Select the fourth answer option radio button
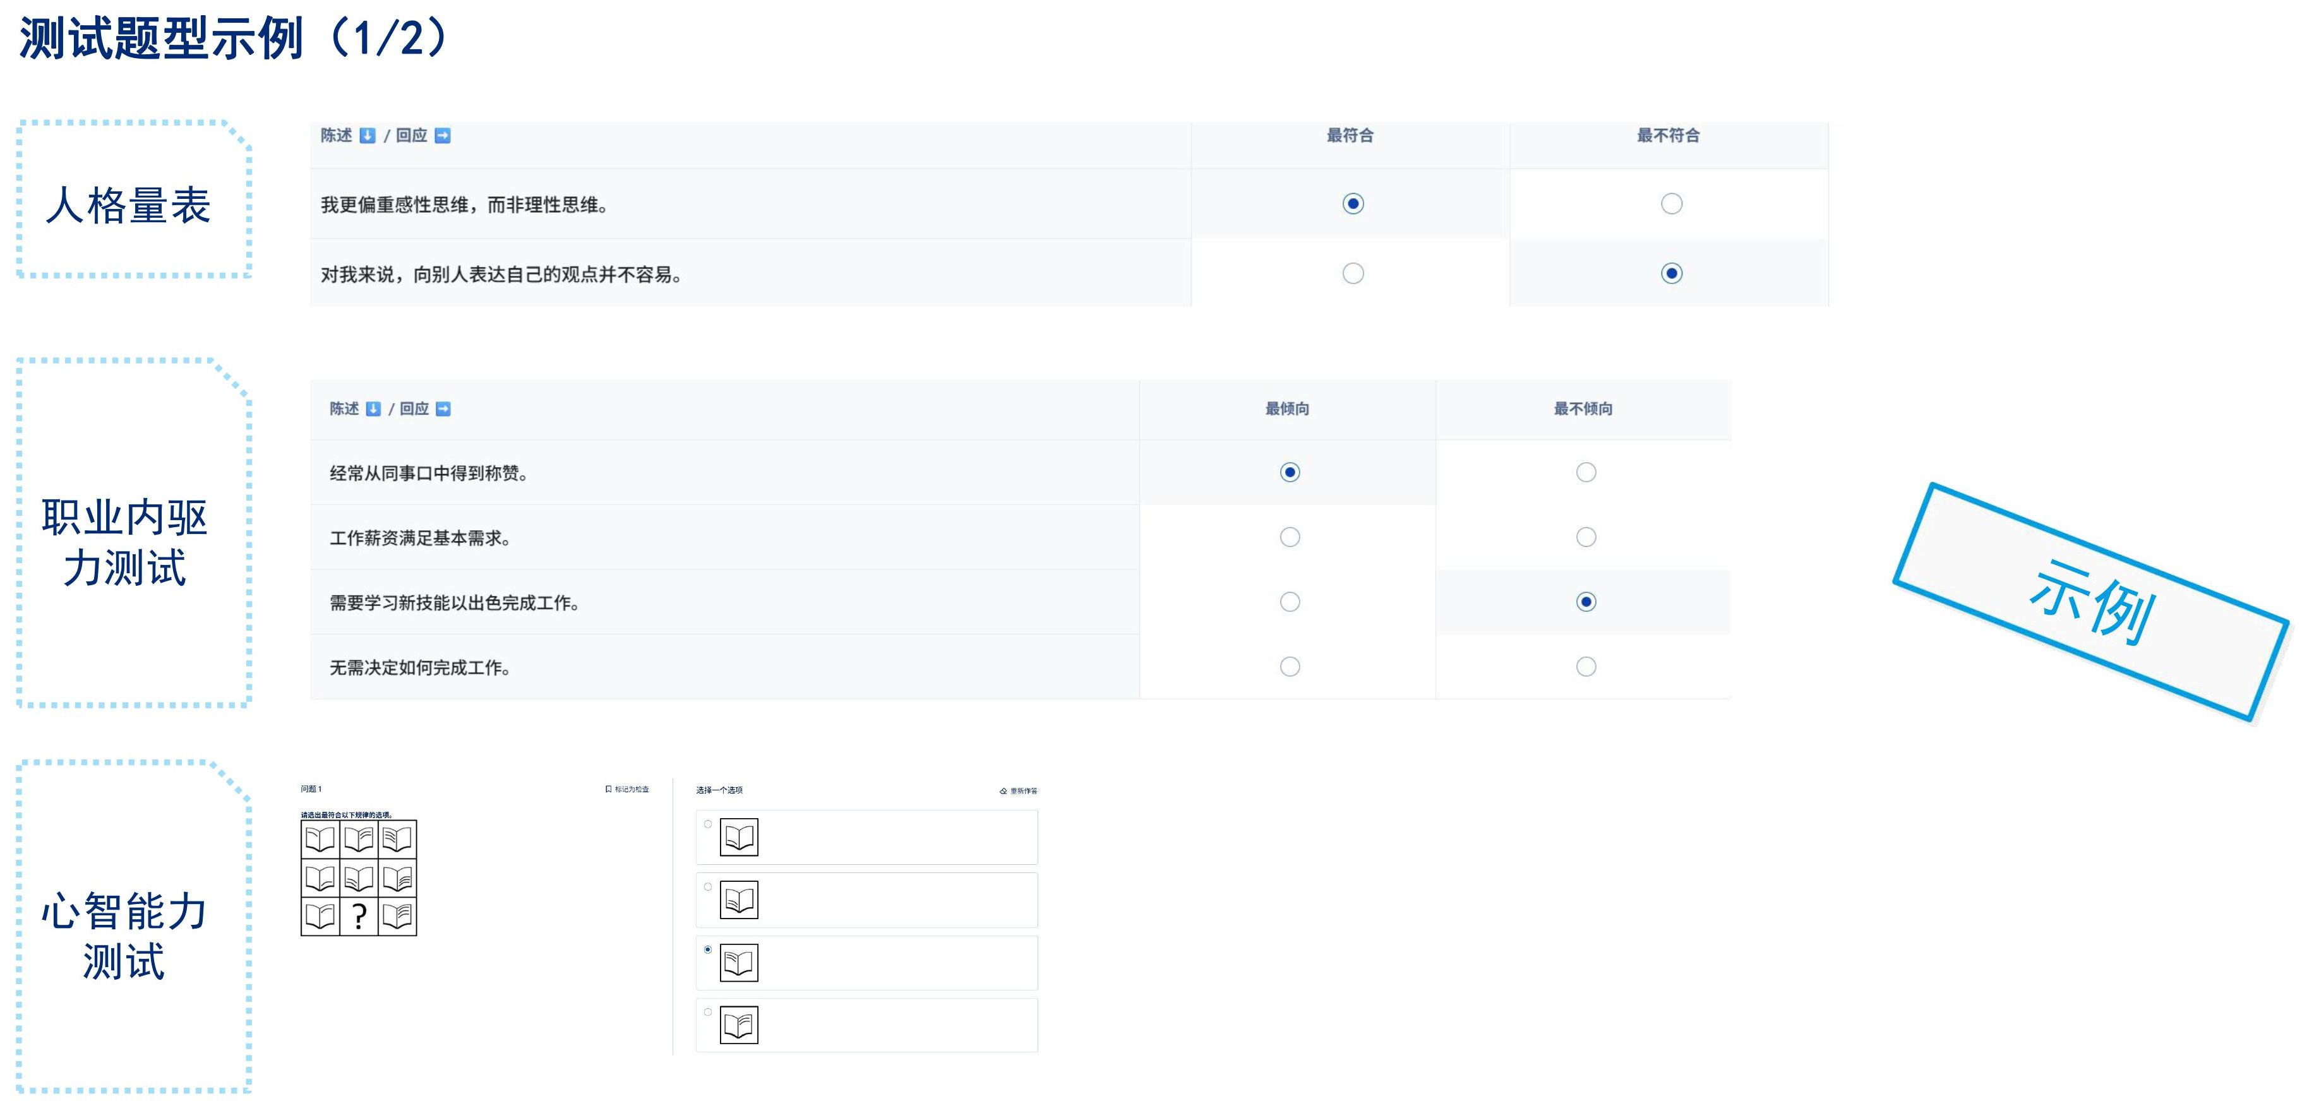This screenshot has height=1106, width=2307. tap(707, 1012)
